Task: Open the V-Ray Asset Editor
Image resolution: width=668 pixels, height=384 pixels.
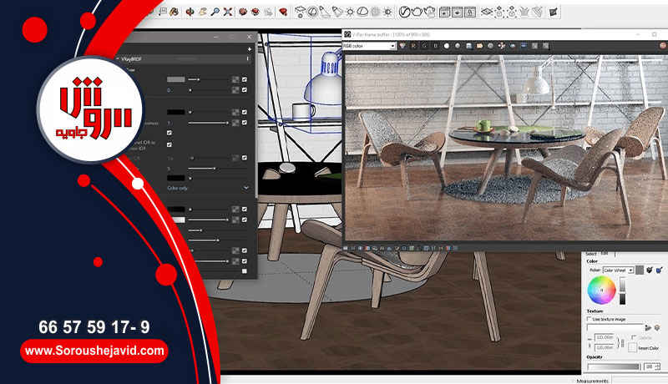Action: [x=404, y=12]
